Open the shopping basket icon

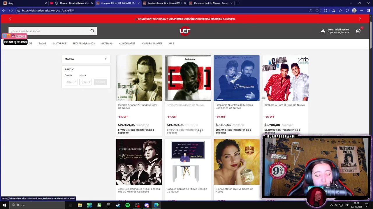[x=358, y=31]
